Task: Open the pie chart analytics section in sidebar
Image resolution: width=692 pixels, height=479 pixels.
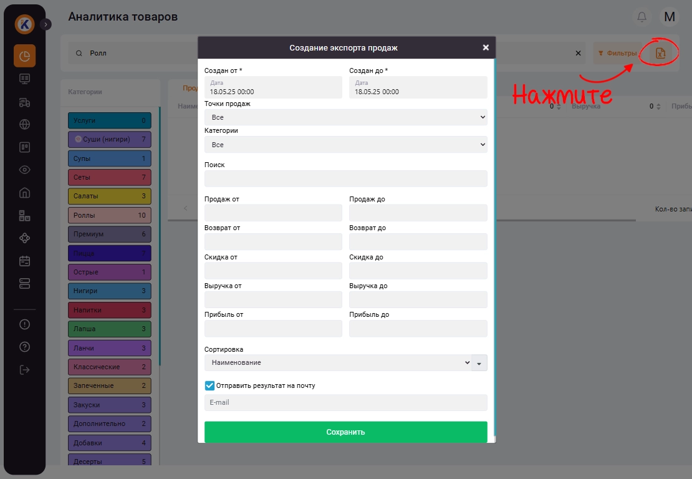Action: pyautogui.click(x=25, y=56)
